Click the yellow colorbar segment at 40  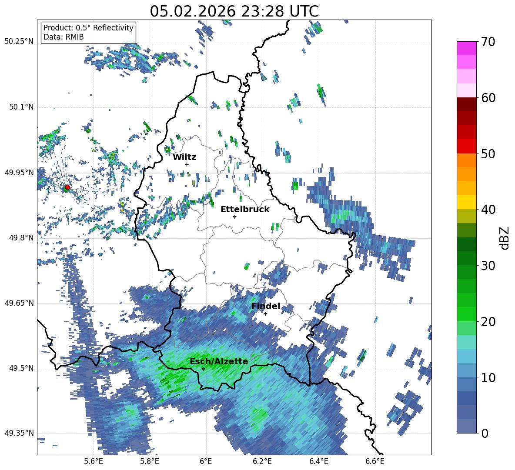point(466,202)
